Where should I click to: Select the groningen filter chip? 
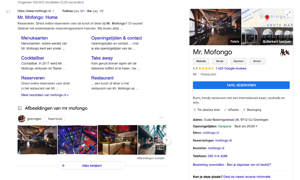point(31,119)
